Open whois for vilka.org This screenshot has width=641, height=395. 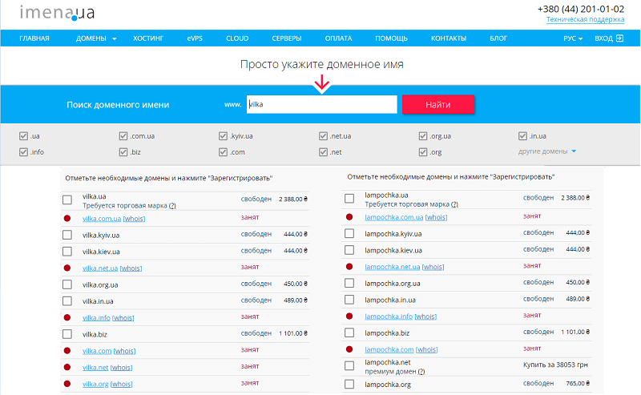pyautogui.click(x=121, y=384)
